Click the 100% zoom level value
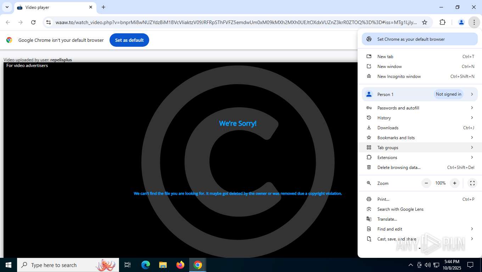The image size is (482, 272). point(441,183)
